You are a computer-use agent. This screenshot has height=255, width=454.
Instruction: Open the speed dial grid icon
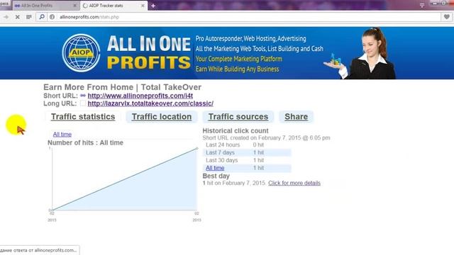pyautogui.click(x=29, y=17)
